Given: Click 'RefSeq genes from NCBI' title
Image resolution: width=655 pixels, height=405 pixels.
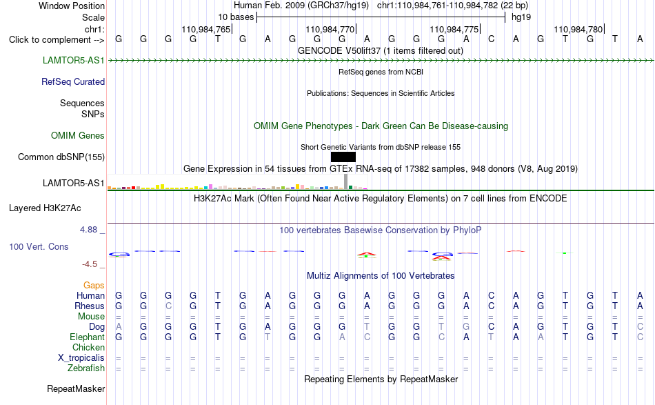Looking at the screenshot, I should click(x=381, y=72).
